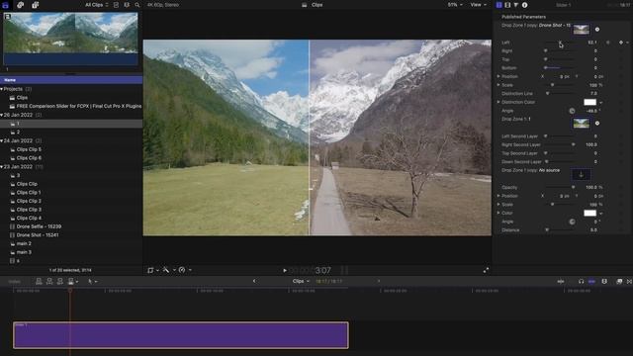Connect clip to primary storyline icon
Image resolution: width=633 pixels, height=356 pixels.
click(39, 281)
